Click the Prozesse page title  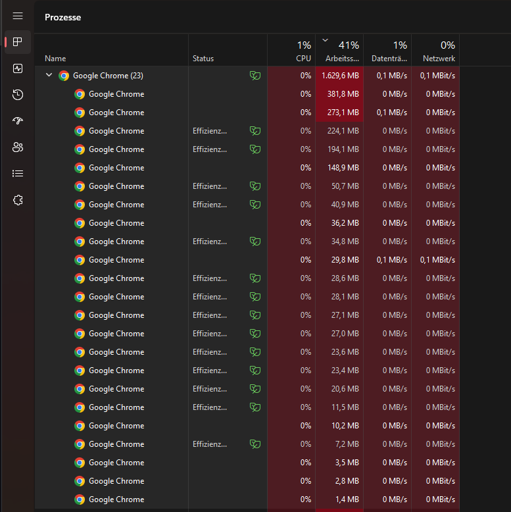point(62,17)
